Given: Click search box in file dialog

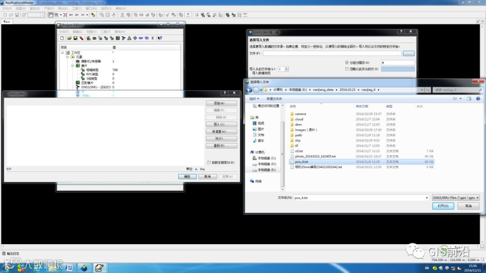Looking at the screenshot, I should [x=458, y=90].
